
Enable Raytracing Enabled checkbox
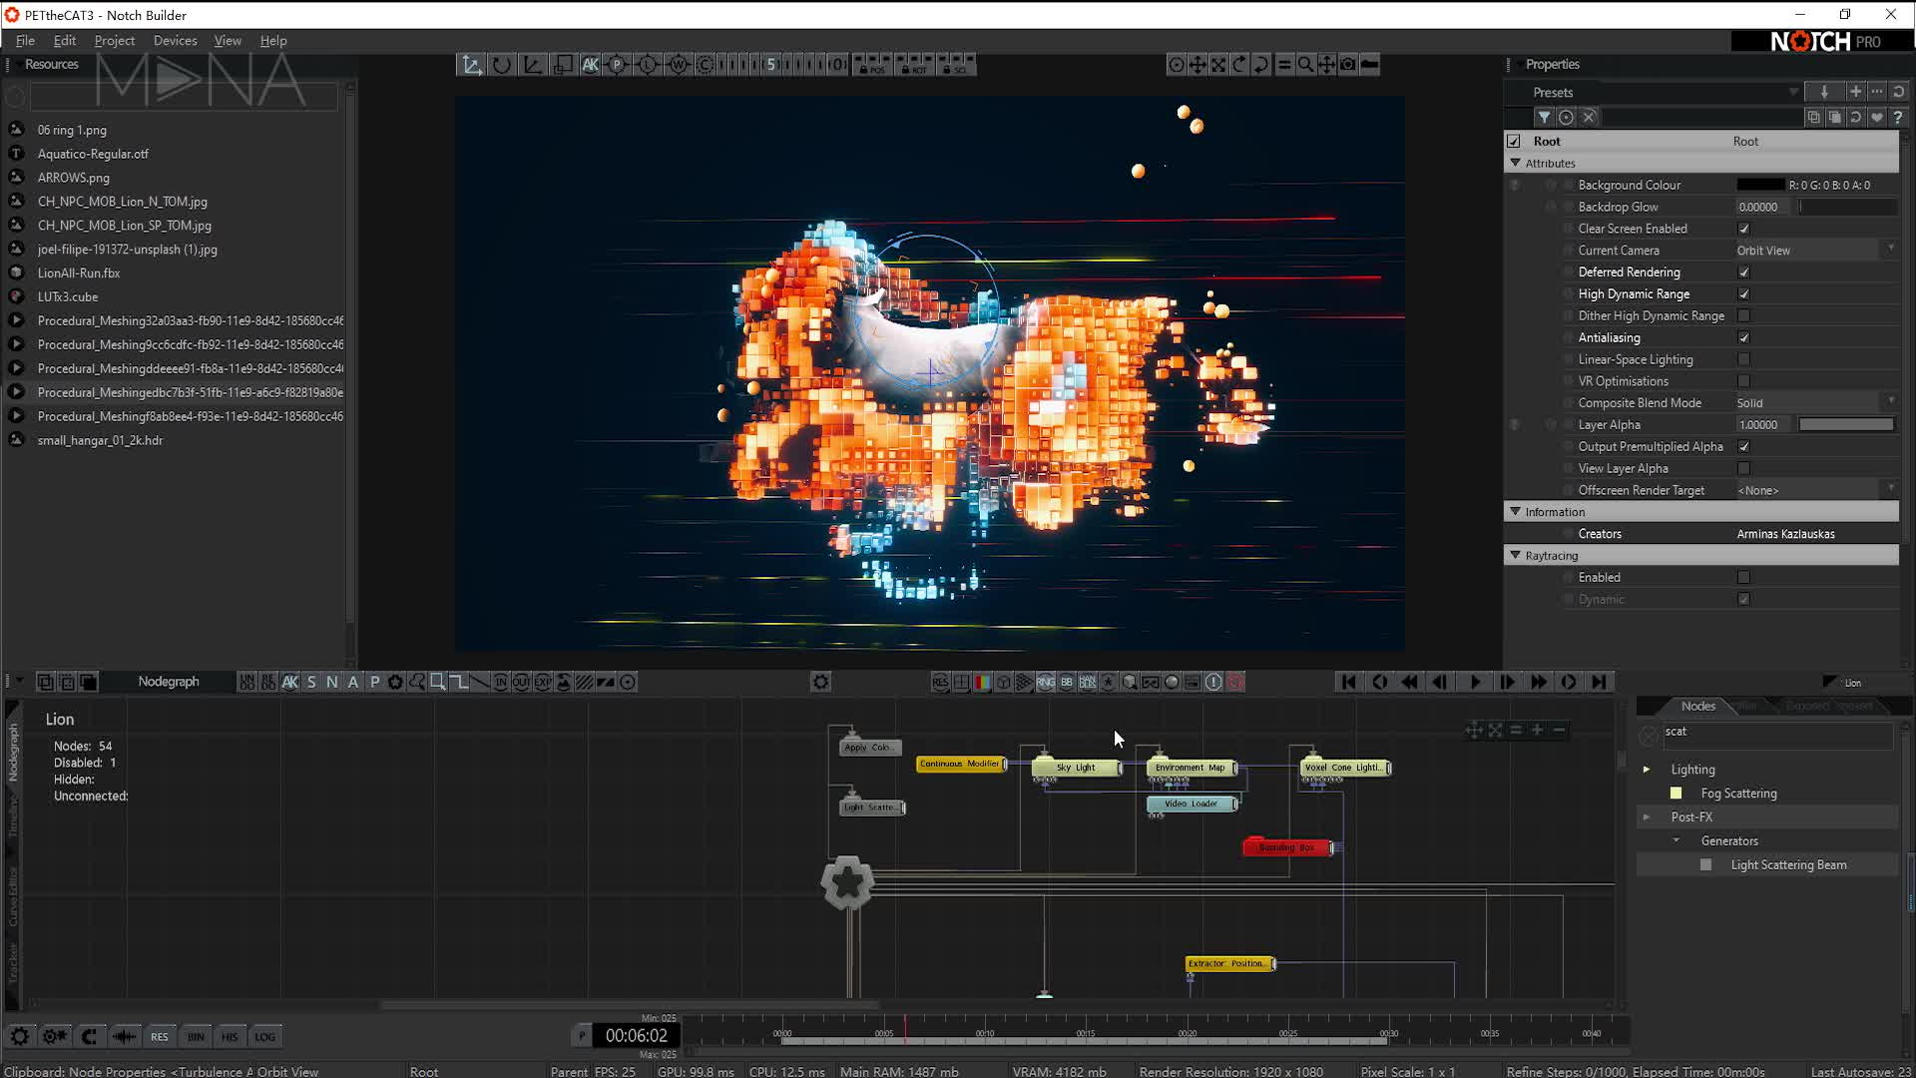(1743, 577)
